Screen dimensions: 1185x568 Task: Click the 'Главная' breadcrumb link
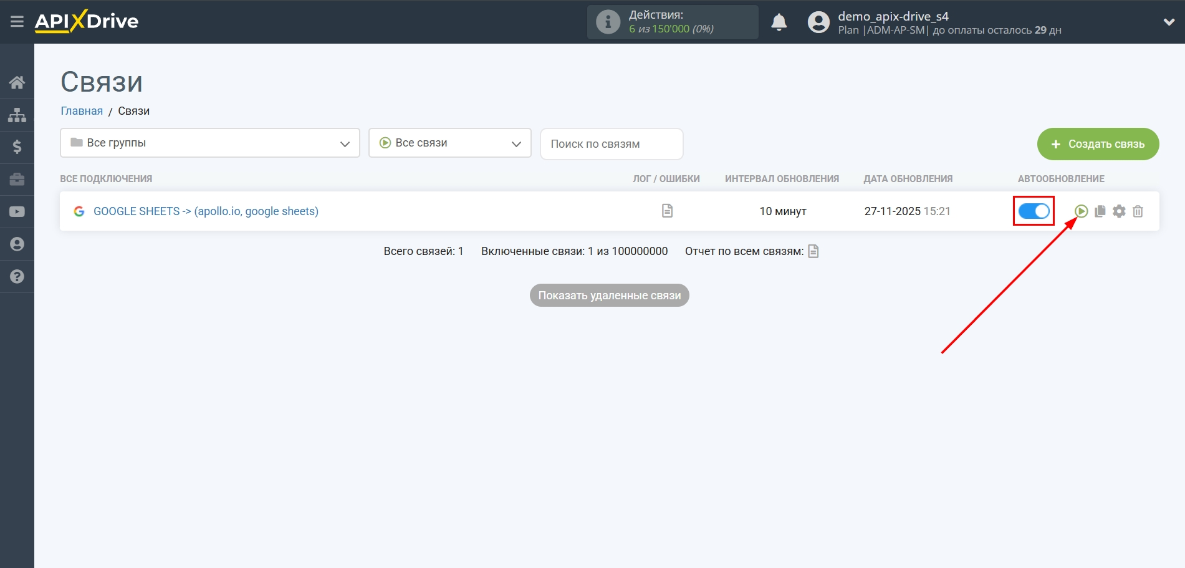[82, 111]
